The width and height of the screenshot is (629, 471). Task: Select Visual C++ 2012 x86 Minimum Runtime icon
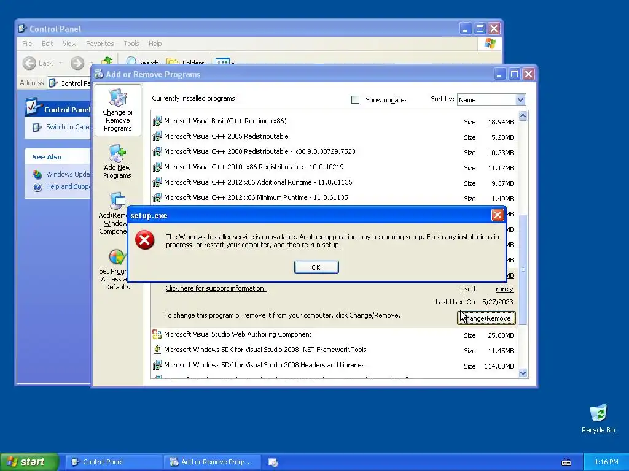point(157,197)
